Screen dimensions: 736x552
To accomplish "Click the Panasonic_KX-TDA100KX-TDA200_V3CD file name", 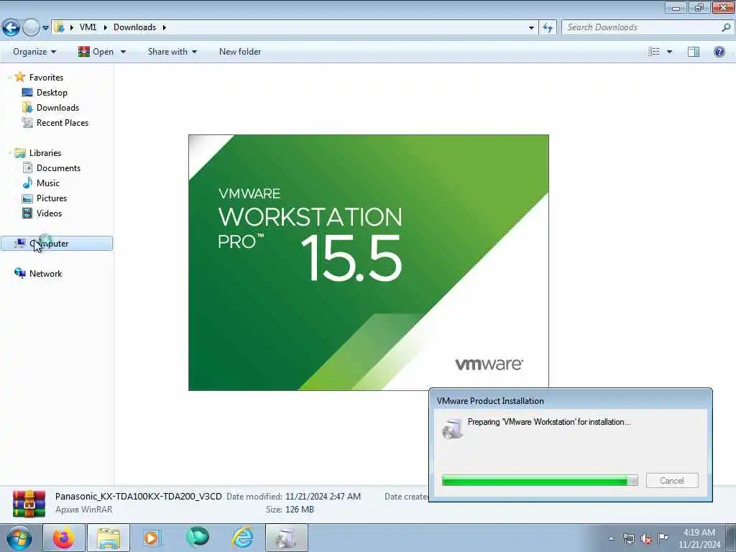I will [139, 496].
